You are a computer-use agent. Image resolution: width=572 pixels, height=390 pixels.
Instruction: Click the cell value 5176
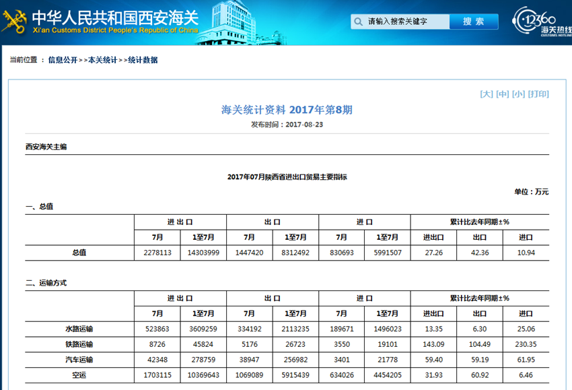(249, 344)
